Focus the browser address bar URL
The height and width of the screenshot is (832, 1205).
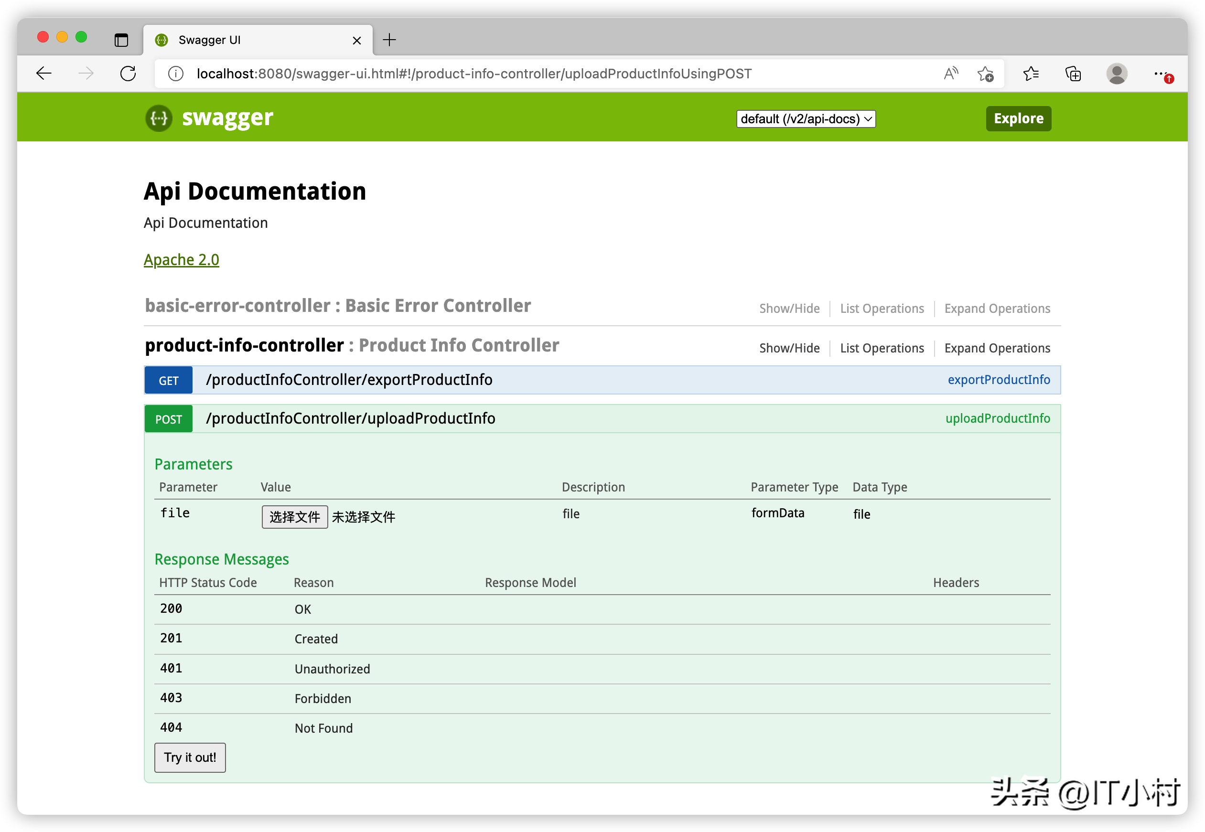pos(474,74)
